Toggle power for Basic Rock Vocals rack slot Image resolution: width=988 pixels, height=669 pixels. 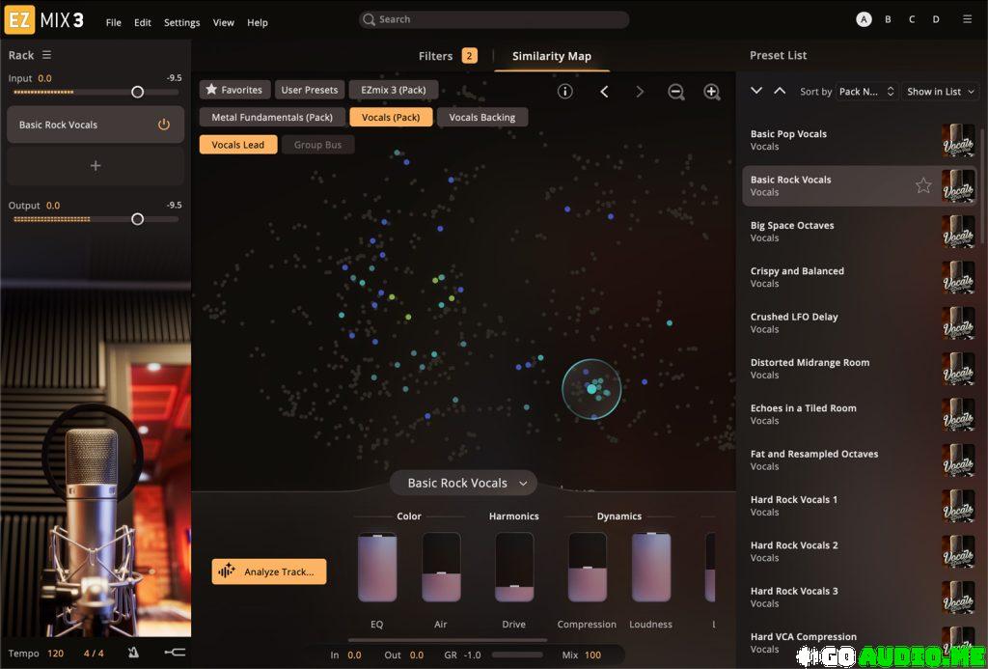(x=164, y=125)
